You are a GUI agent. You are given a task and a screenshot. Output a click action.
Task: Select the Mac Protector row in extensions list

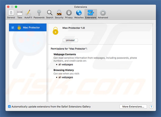click(x=28, y=28)
